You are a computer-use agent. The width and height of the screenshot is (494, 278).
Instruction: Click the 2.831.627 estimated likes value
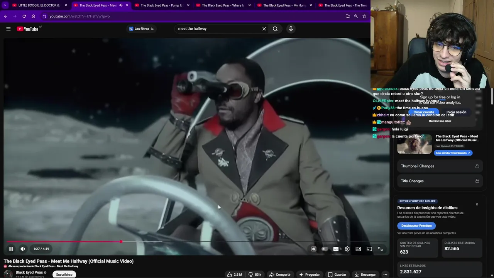(x=410, y=271)
